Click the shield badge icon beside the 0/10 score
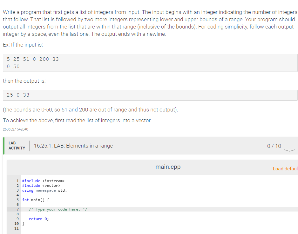This screenshot has width=298, height=234. pyautogui.click(x=290, y=145)
